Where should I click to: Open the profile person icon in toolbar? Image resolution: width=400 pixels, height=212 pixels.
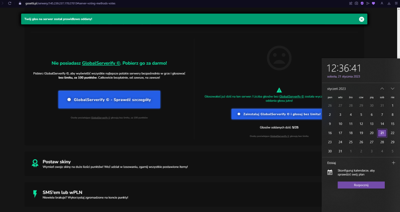click(382, 3)
